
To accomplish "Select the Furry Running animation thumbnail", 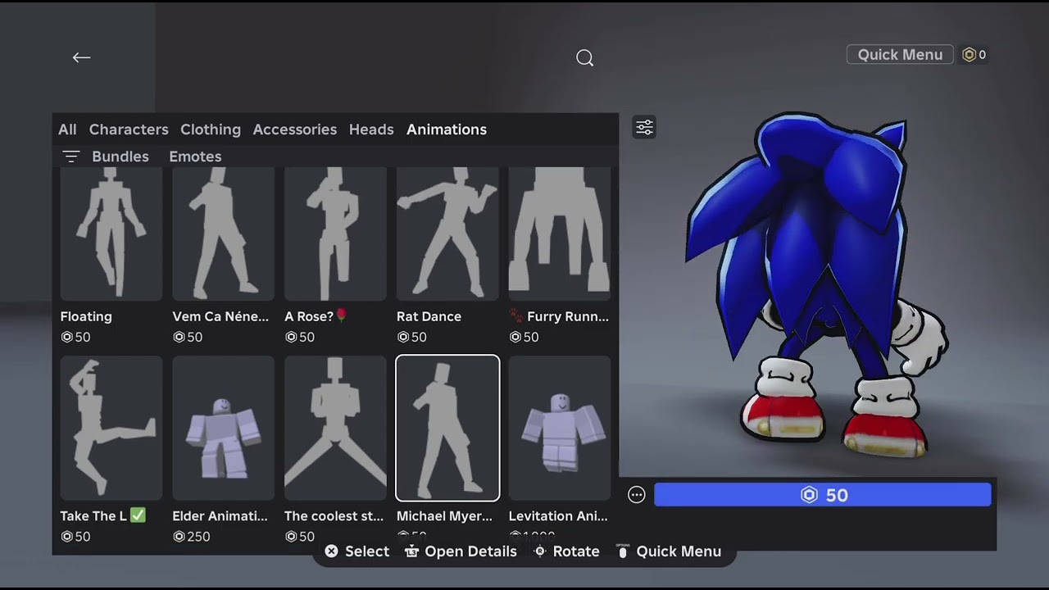I will [x=560, y=234].
